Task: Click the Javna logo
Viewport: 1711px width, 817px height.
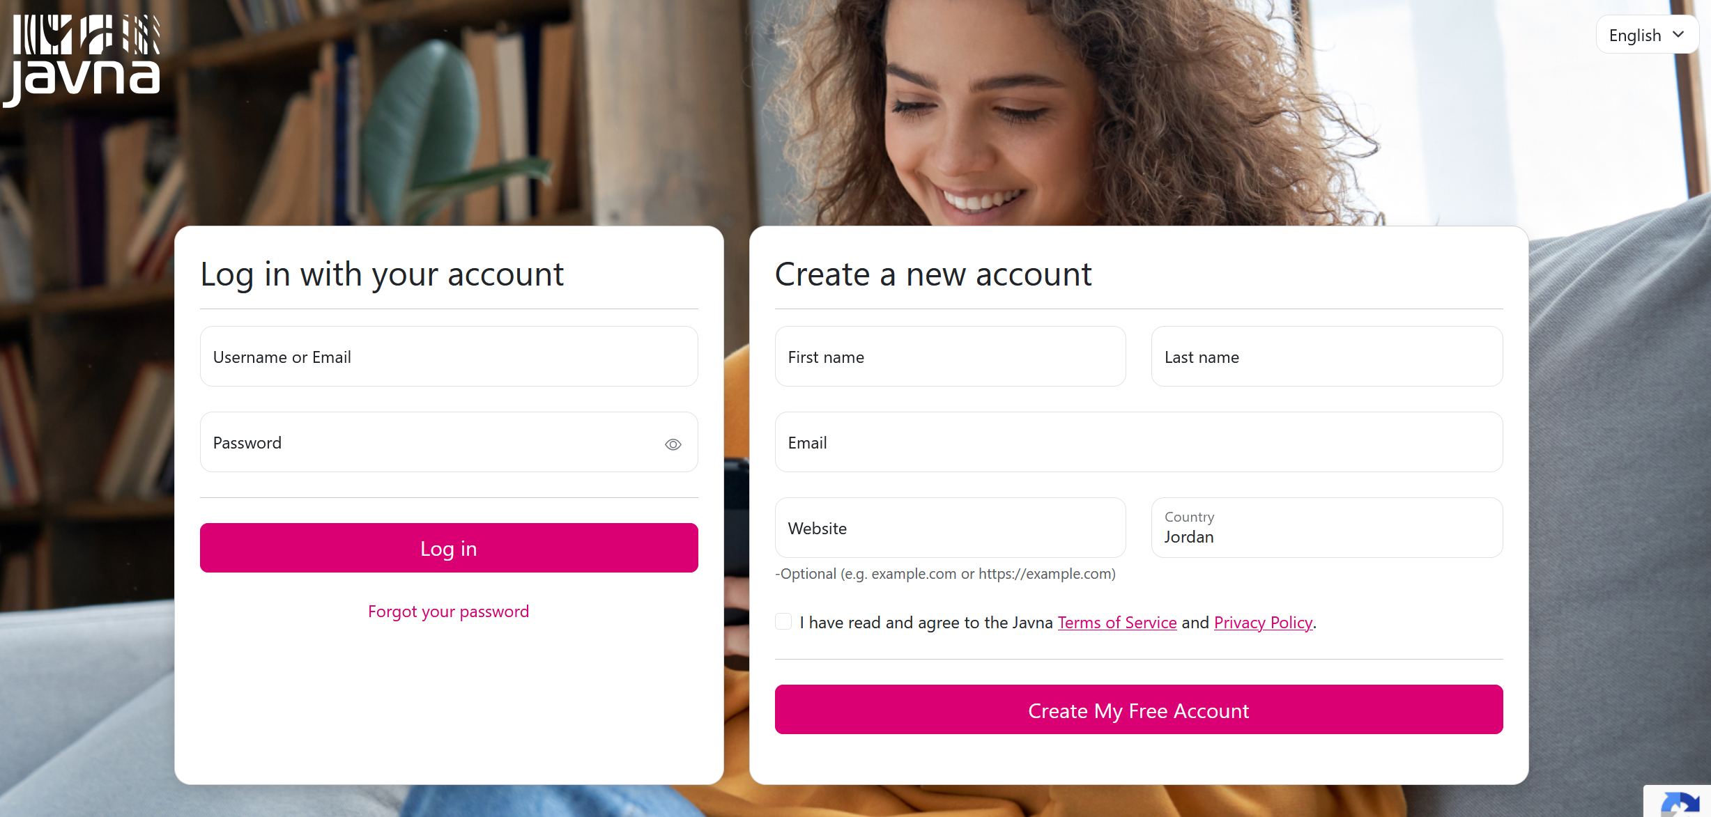Action: coord(82,61)
